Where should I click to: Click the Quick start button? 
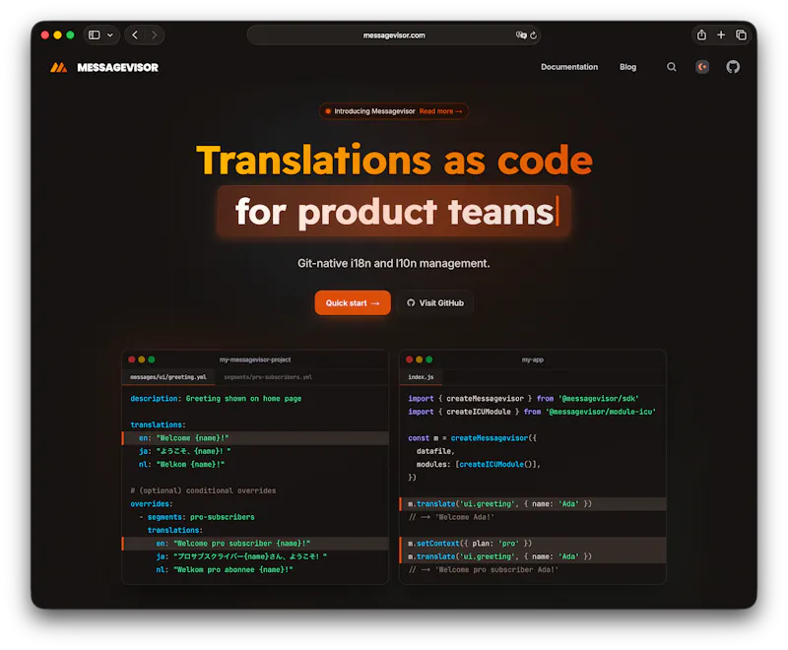pos(353,303)
